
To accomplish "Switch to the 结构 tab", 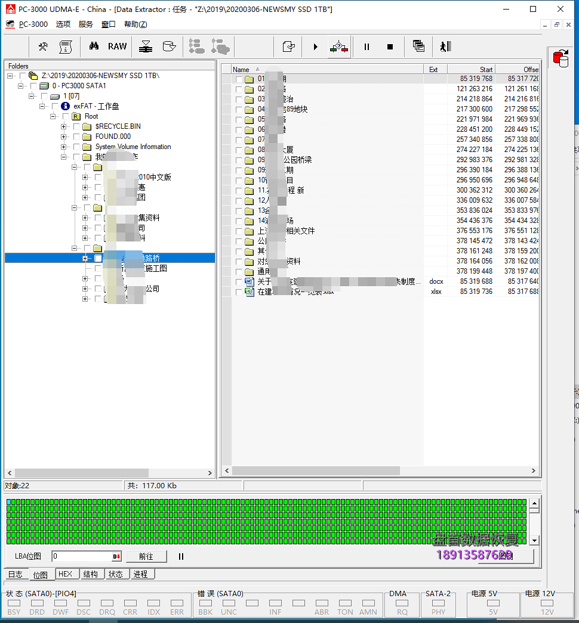I will [x=91, y=574].
